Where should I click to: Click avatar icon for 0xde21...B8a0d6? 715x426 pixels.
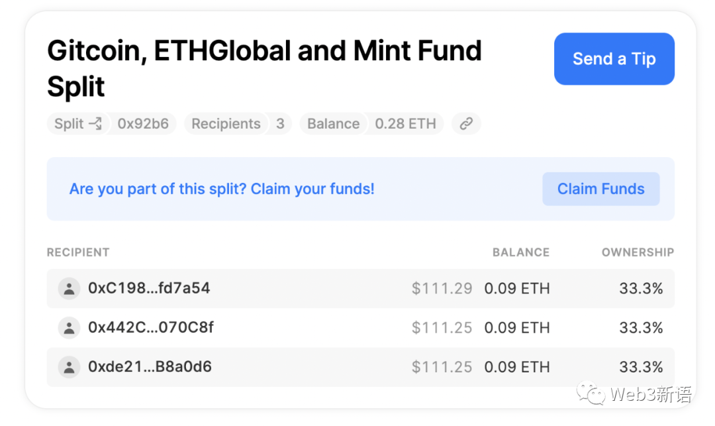(x=69, y=366)
